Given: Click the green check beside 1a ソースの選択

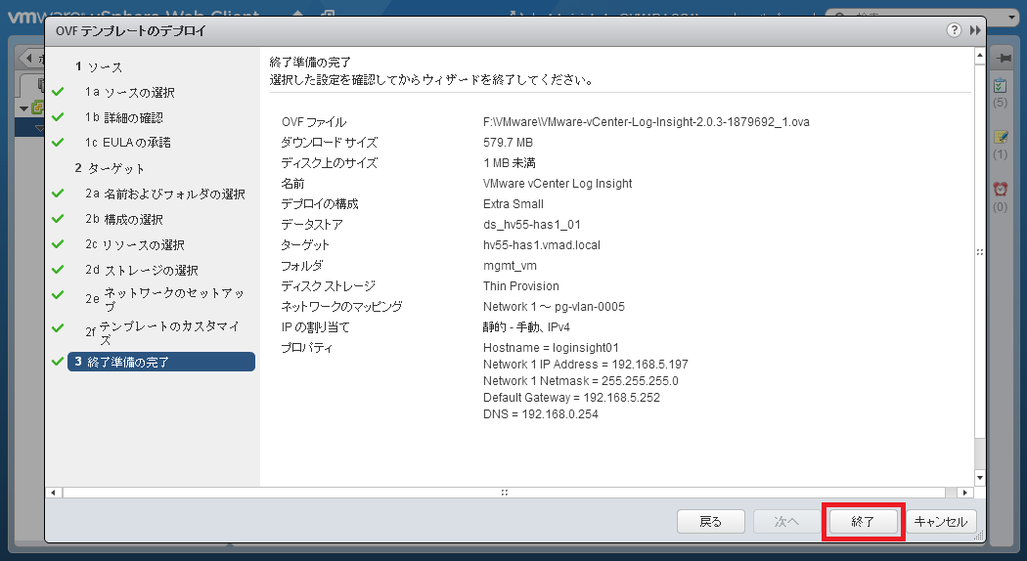Looking at the screenshot, I should (x=59, y=92).
